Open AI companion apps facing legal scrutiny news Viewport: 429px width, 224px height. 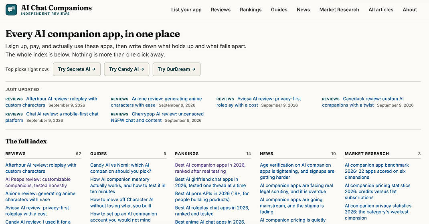click(296, 188)
